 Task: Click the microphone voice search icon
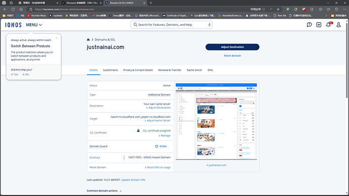(x=209, y=25)
